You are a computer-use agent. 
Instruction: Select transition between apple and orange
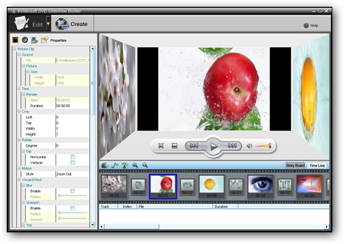(x=187, y=187)
